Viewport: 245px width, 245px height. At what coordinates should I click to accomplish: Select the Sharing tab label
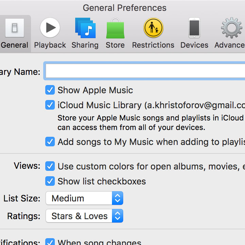tap(85, 45)
